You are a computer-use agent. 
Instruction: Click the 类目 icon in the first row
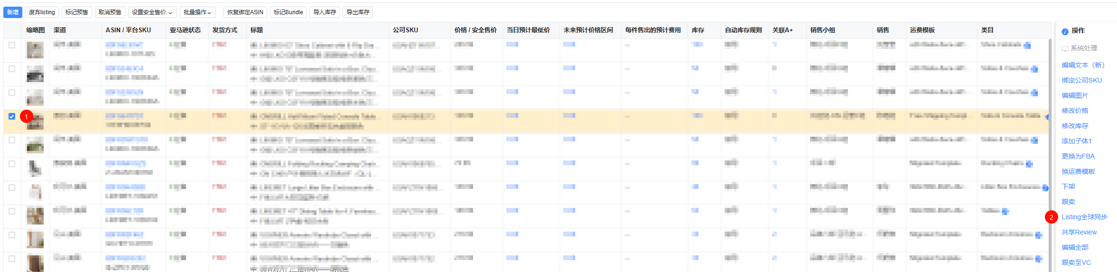tap(1027, 46)
